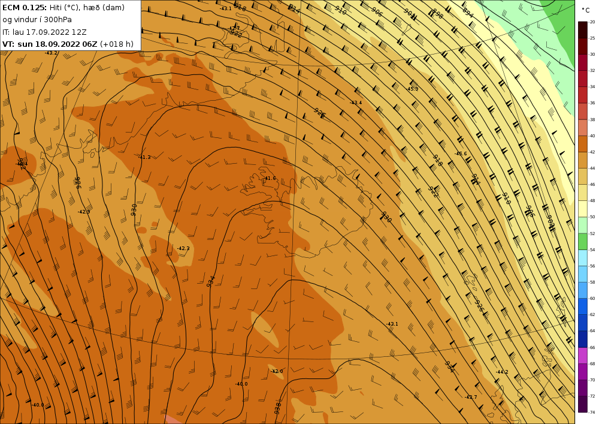Image resolution: width=599 pixels, height=424 pixels.
Task: Click the -43.7 temperature value on the map
Action: [x=471, y=397]
